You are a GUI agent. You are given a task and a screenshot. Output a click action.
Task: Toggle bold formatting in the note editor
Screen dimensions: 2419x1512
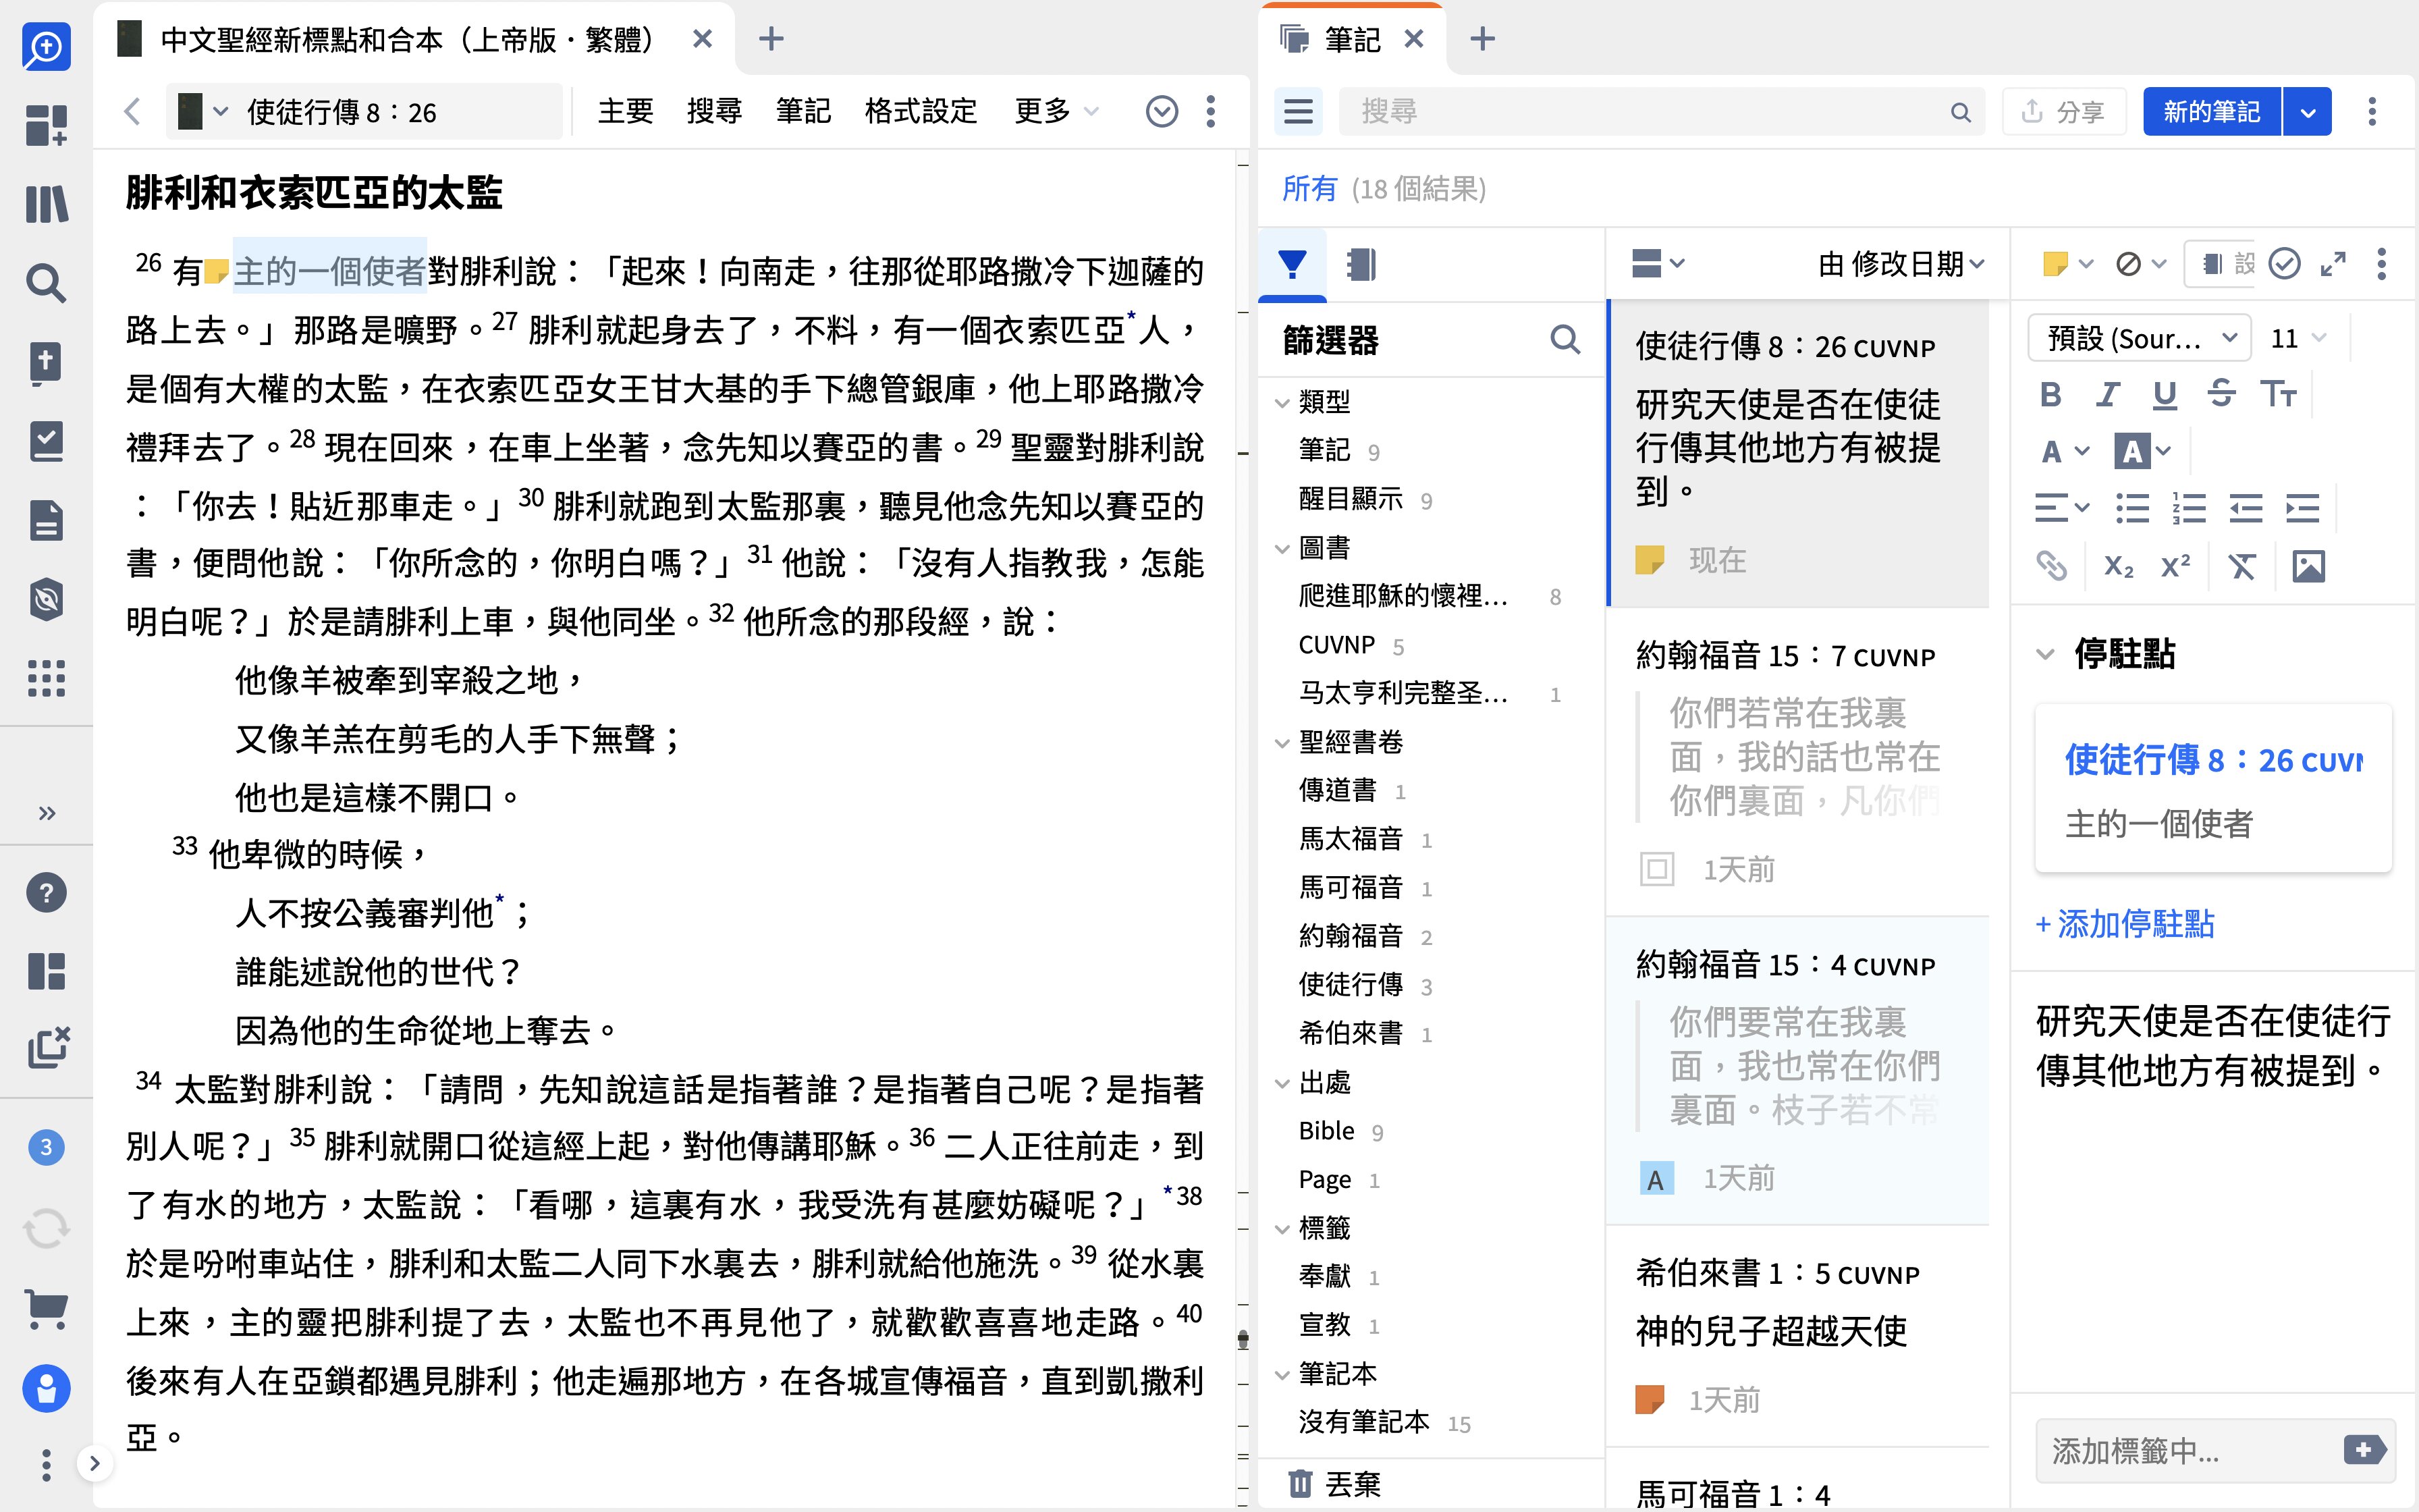[x=2050, y=394]
